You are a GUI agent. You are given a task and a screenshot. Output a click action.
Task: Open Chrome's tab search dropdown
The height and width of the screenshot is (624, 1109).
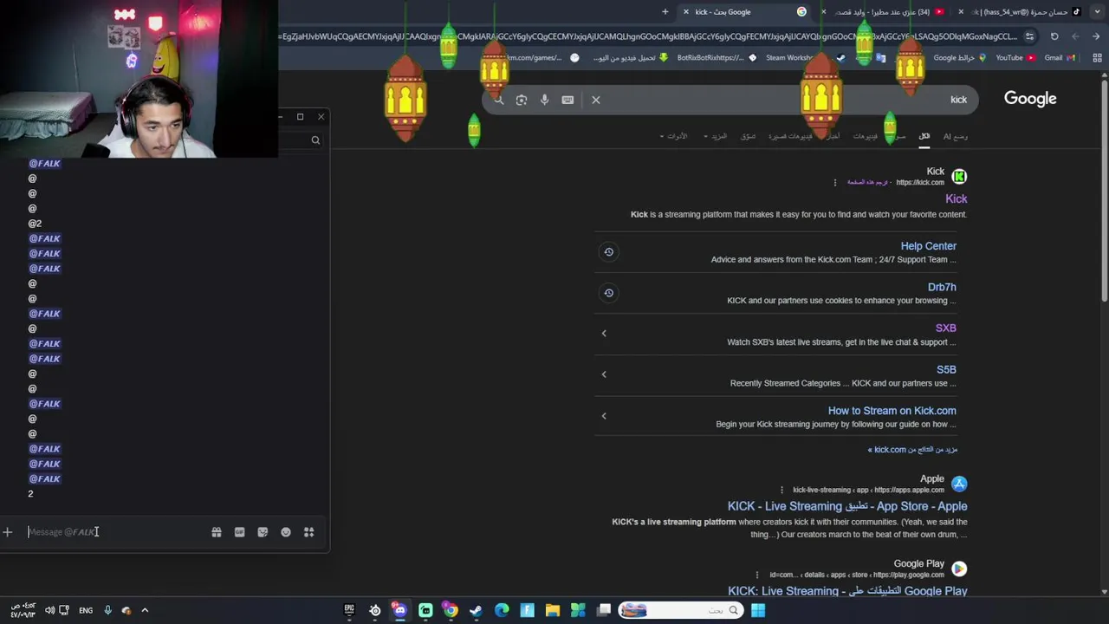click(x=1098, y=12)
